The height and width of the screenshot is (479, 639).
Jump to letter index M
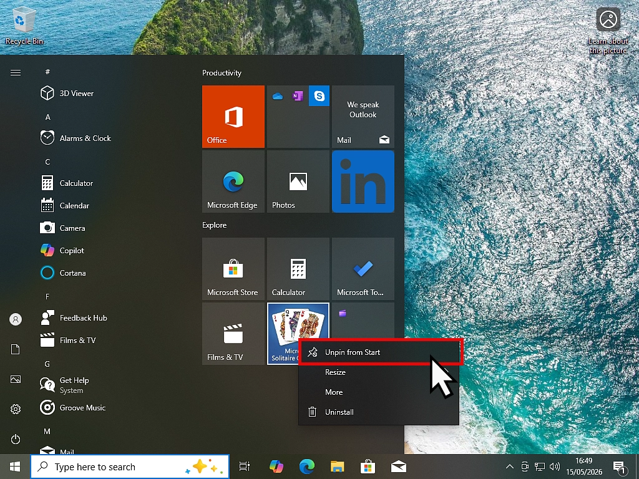click(x=47, y=432)
